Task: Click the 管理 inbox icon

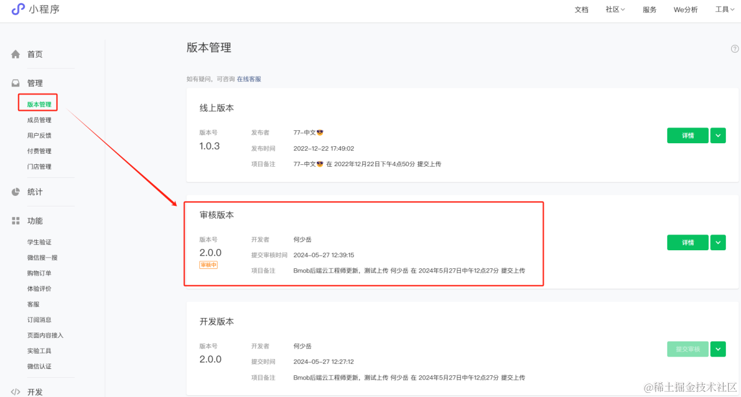Action: click(x=16, y=83)
